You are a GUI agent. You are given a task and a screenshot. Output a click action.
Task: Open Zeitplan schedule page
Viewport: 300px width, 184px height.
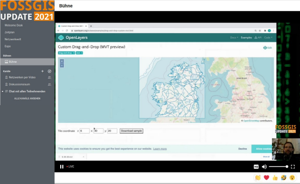pyautogui.click(x=10, y=32)
